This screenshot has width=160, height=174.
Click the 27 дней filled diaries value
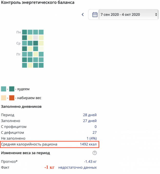click(x=90, y=121)
